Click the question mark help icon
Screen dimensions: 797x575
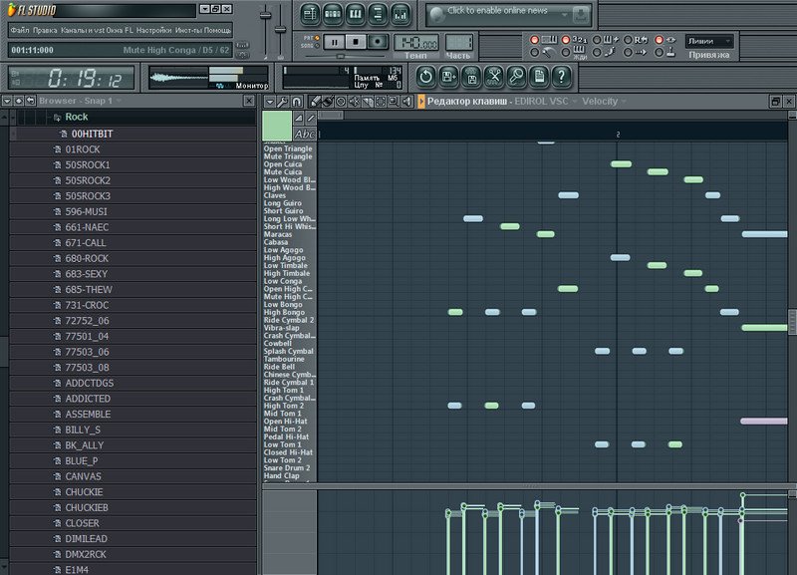[x=562, y=77]
